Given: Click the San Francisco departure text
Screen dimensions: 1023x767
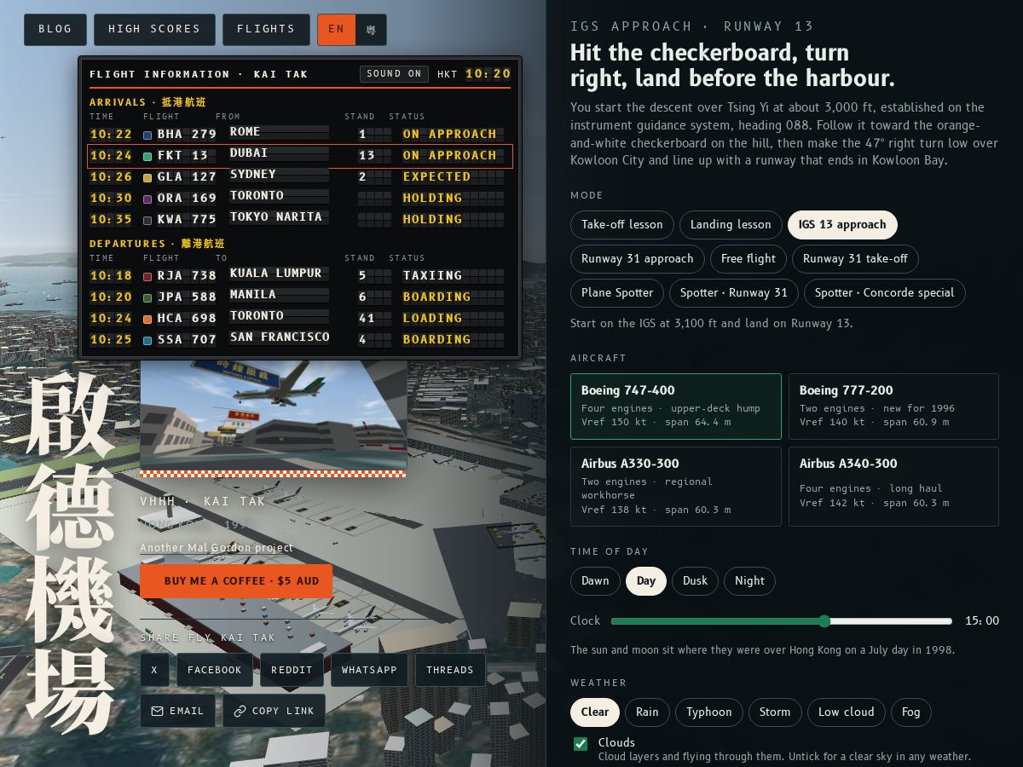Looking at the screenshot, I should point(280,337).
